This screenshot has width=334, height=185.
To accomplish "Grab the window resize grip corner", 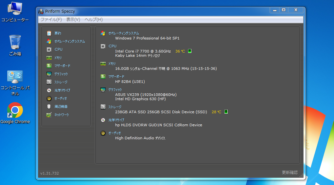I will pyautogui.click(x=301, y=176).
